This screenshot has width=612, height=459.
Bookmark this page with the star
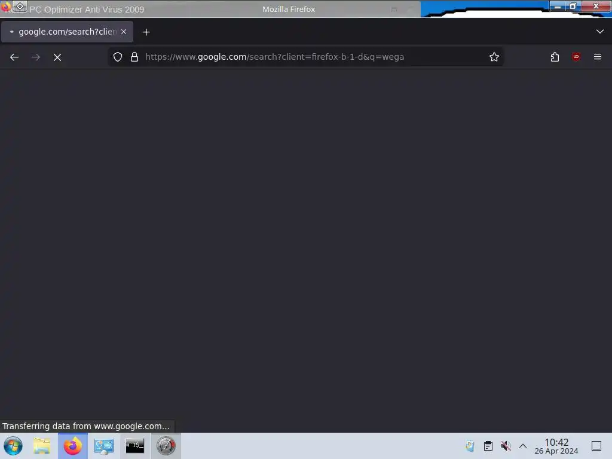(494, 57)
